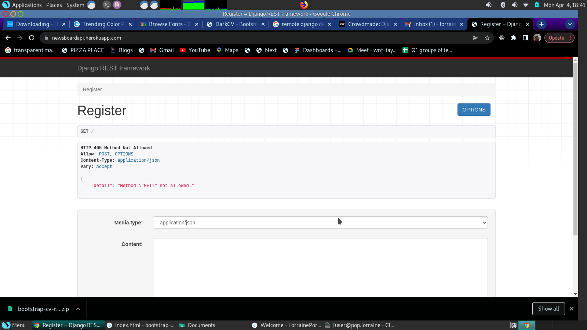Image resolution: width=587 pixels, height=330 pixels.
Task: Open the Dashboards bookmark
Action: (x=318, y=50)
